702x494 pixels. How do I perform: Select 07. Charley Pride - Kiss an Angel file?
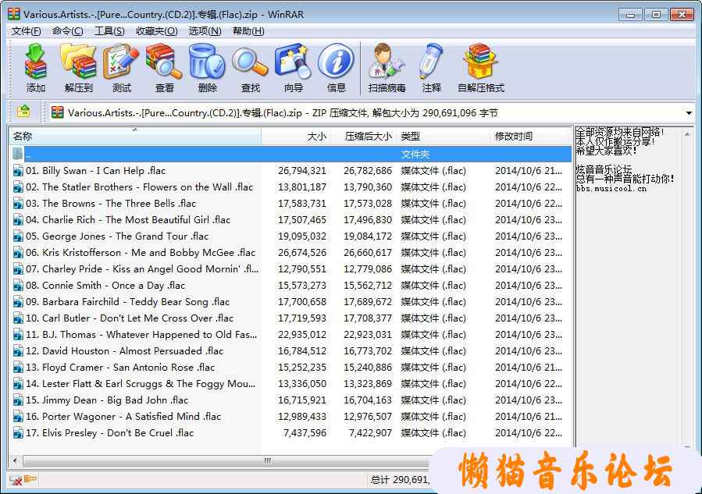point(142,269)
